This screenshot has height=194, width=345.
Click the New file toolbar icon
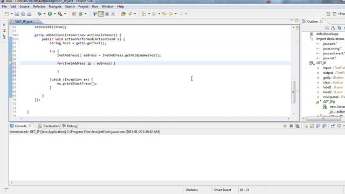(6, 14)
